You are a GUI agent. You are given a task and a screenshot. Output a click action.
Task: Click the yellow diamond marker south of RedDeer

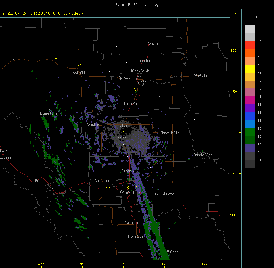(x=135, y=89)
